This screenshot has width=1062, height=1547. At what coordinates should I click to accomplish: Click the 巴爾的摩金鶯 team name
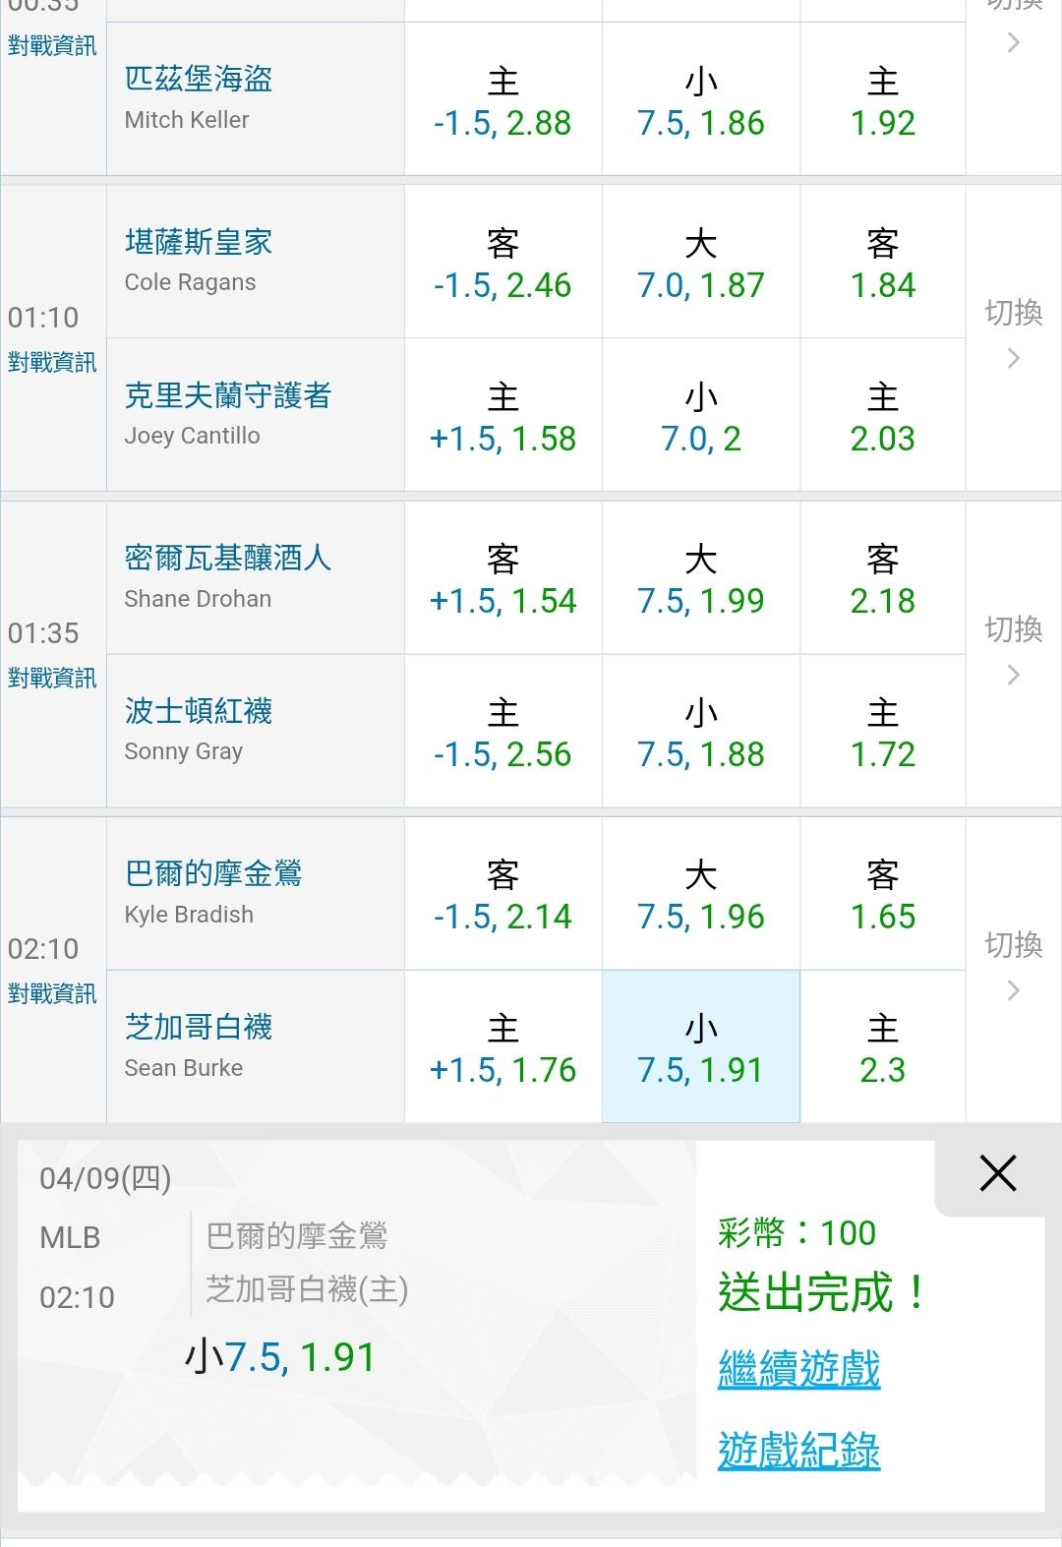213,873
